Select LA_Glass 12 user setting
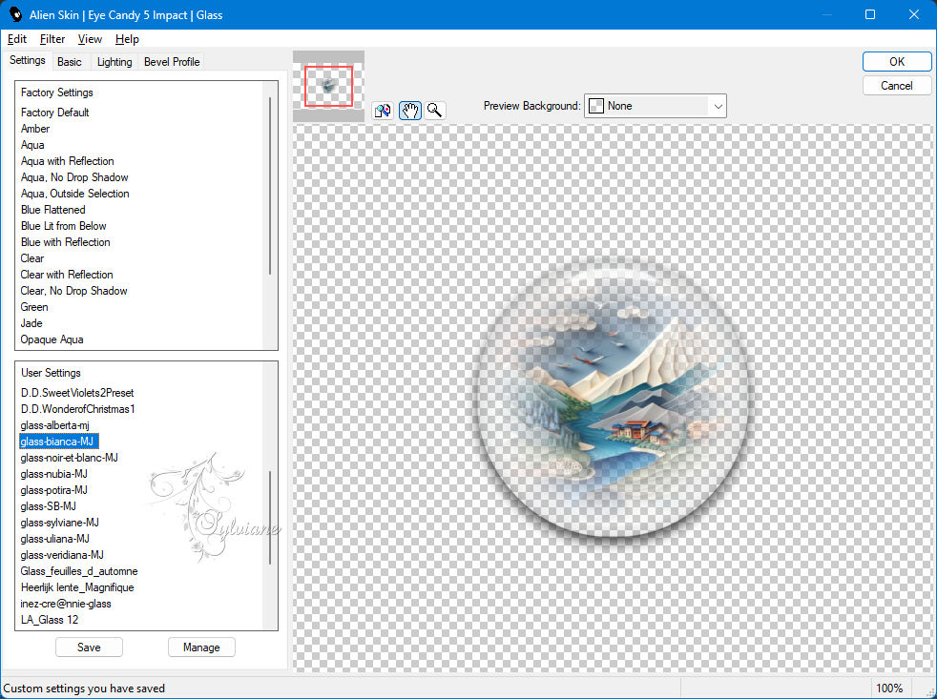This screenshot has width=937, height=699. pyautogui.click(x=50, y=620)
